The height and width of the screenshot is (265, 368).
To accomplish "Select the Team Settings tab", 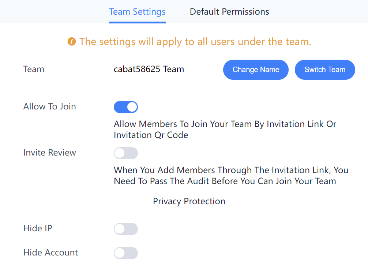I will (x=137, y=11).
